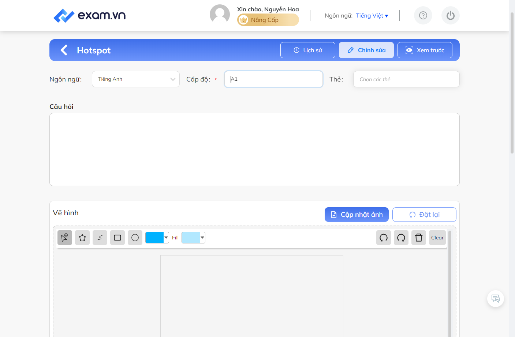Focus the Cấp độ level input
This screenshot has height=337, width=515.
click(x=273, y=79)
